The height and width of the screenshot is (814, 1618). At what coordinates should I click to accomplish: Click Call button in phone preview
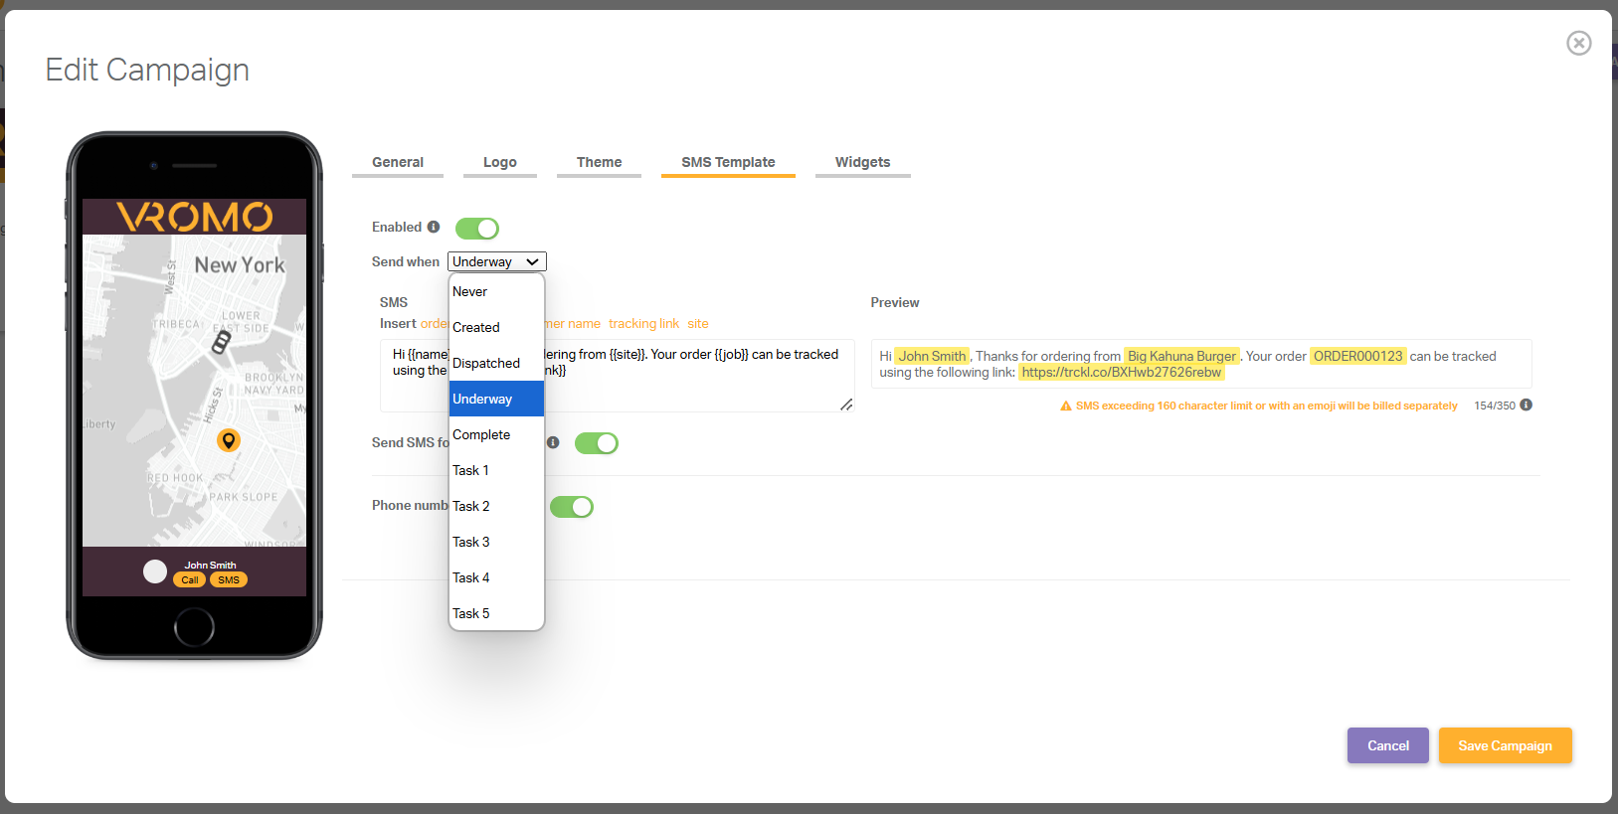[x=190, y=580]
